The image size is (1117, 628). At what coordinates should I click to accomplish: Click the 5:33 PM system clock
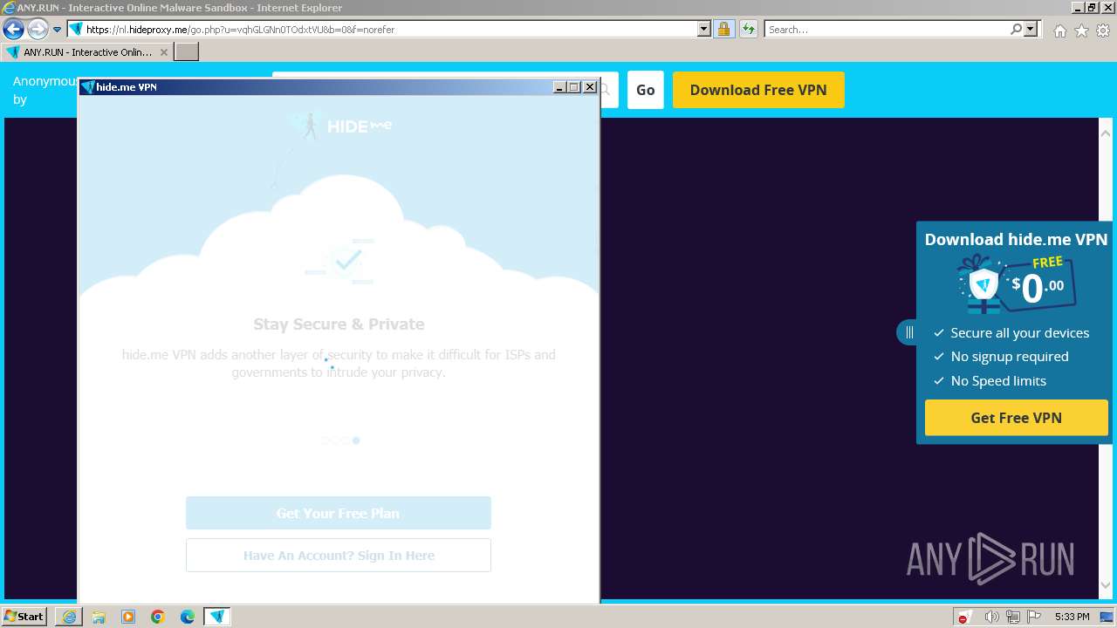coord(1072,617)
